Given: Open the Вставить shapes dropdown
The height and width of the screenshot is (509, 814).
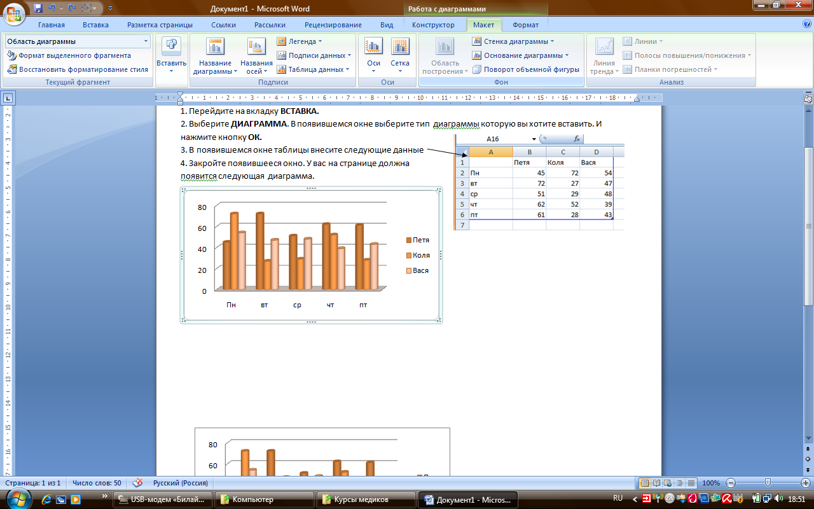Looking at the screenshot, I should 171,56.
